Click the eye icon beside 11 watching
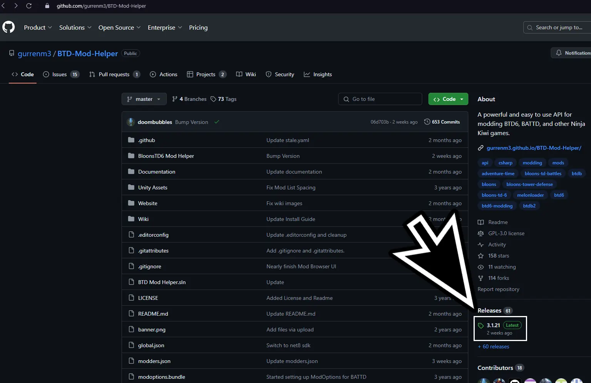 481,267
